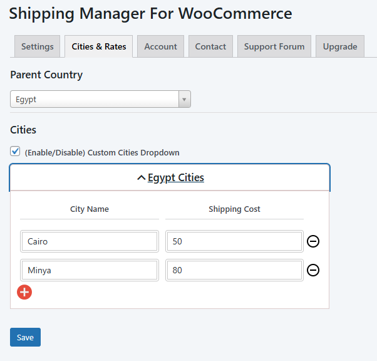Click the City Name column header

(x=90, y=209)
